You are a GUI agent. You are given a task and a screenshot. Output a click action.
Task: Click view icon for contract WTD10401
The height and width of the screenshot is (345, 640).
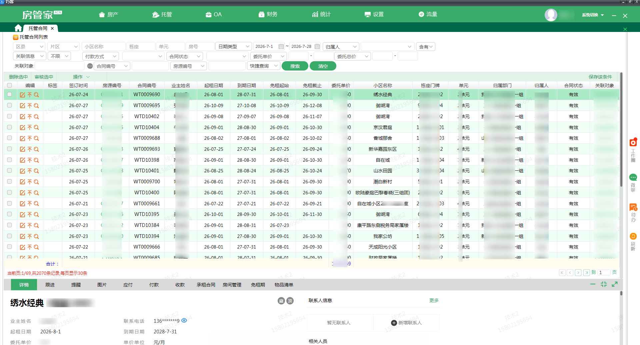(x=36, y=171)
